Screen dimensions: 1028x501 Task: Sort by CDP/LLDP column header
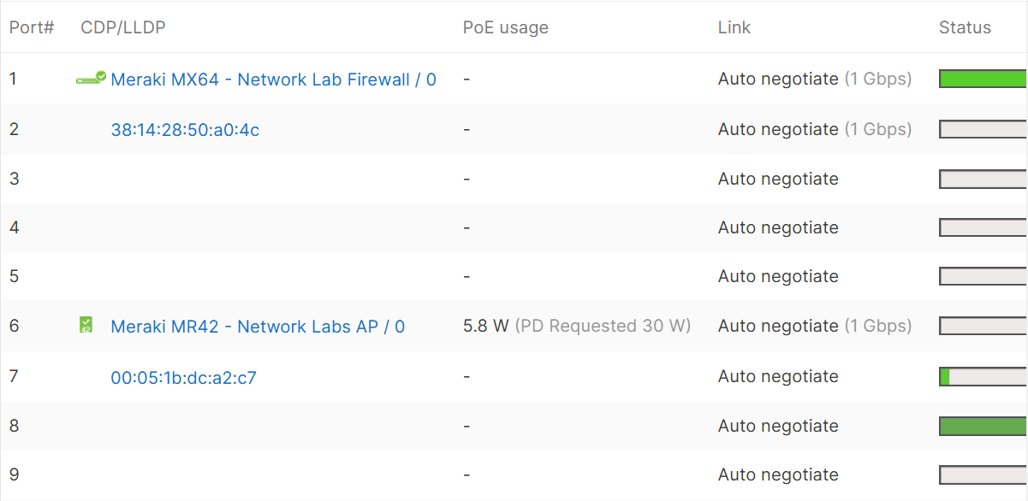pyautogui.click(x=123, y=27)
